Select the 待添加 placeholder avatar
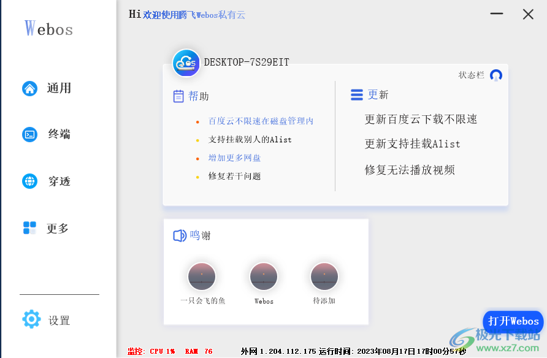Image resolution: width=547 pixels, height=358 pixels. coord(324,276)
